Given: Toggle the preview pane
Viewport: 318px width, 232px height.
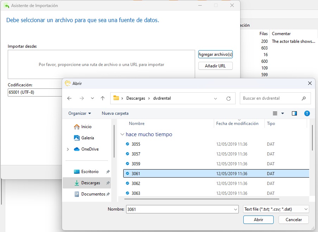Looking at the screenshot, I should [294, 113].
